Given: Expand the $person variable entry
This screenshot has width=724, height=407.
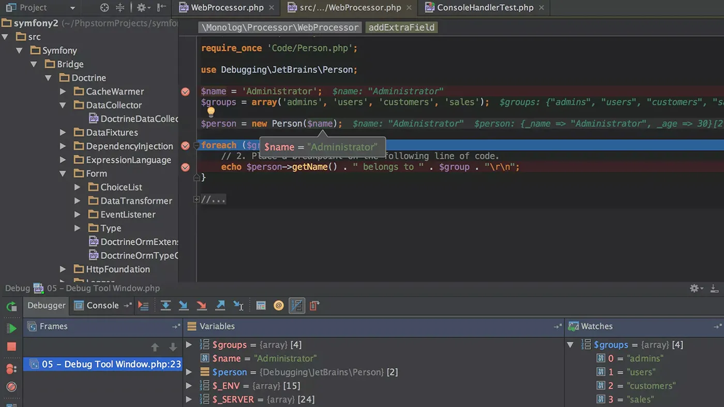Looking at the screenshot, I should point(189,372).
